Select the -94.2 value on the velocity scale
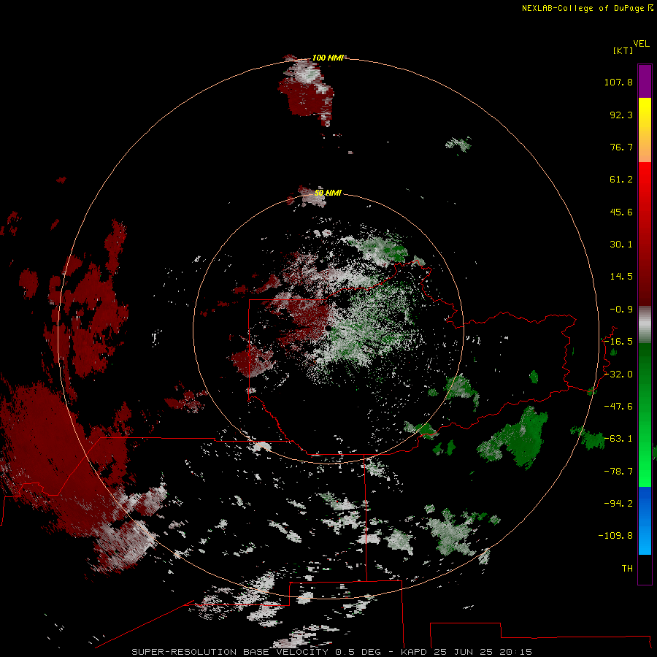 [618, 503]
